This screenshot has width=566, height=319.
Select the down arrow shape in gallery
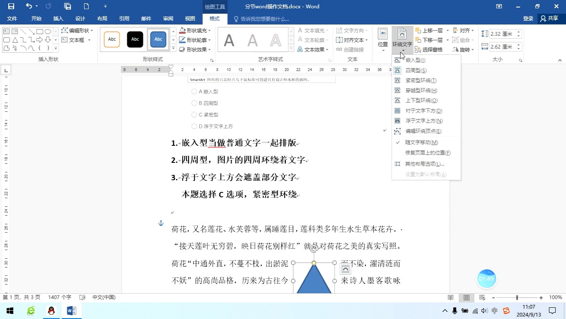pos(48,40)
